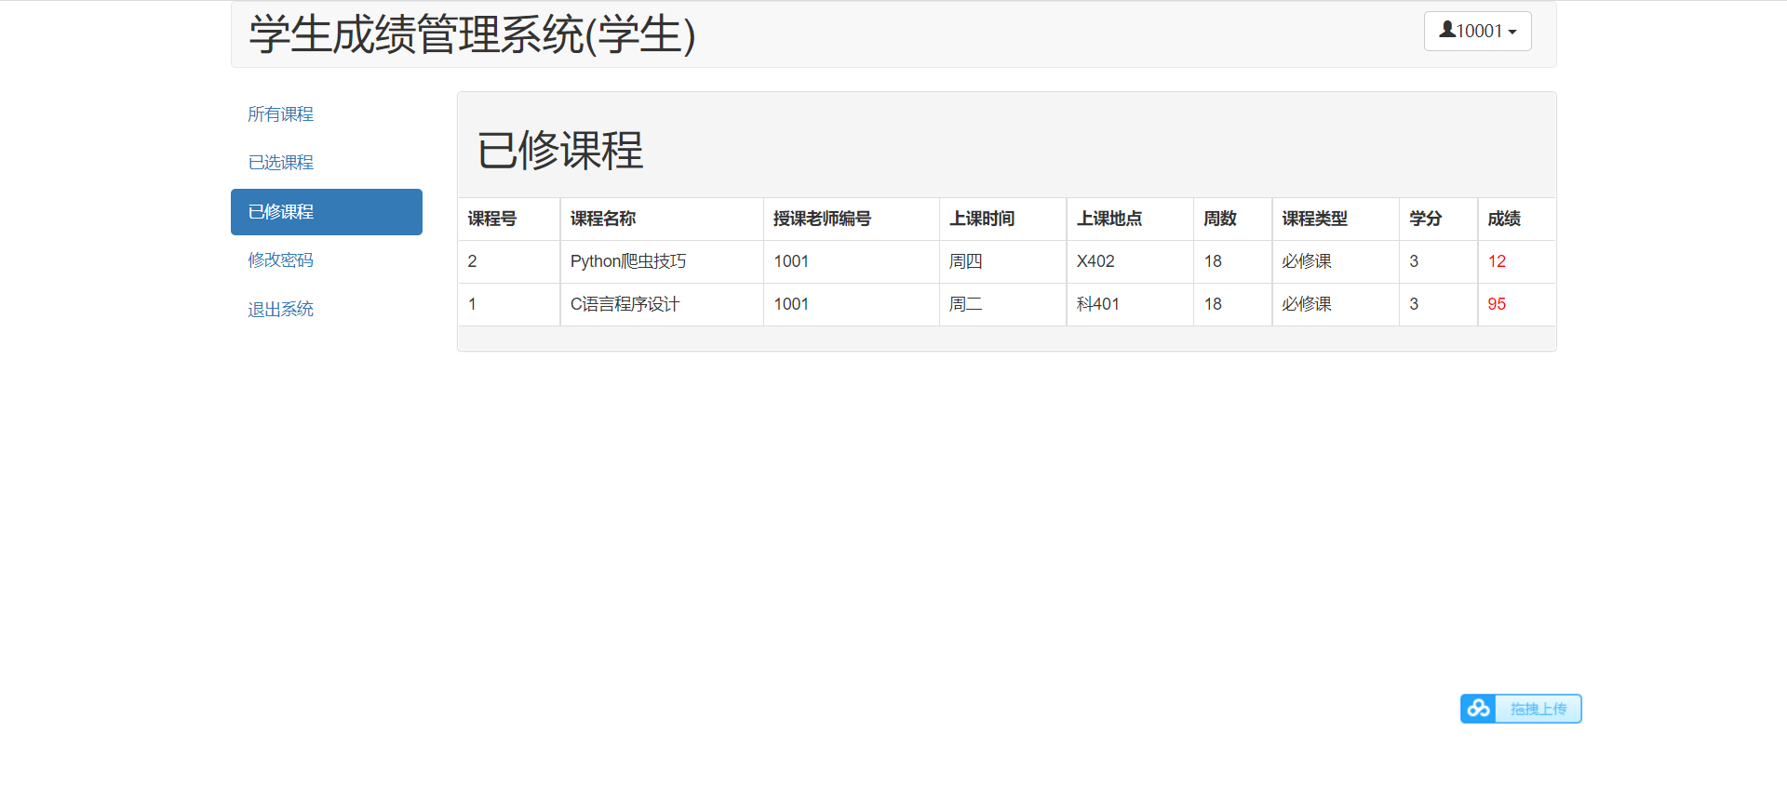1787x811 pixels.
Task: Click weeks value 18 in C语言 row
Action: pos(1233,304)
